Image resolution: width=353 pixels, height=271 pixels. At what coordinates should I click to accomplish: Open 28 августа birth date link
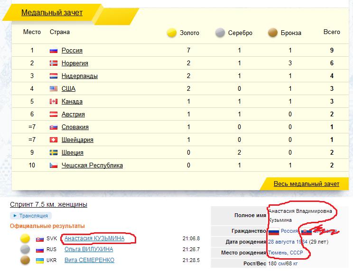point(281,242)
